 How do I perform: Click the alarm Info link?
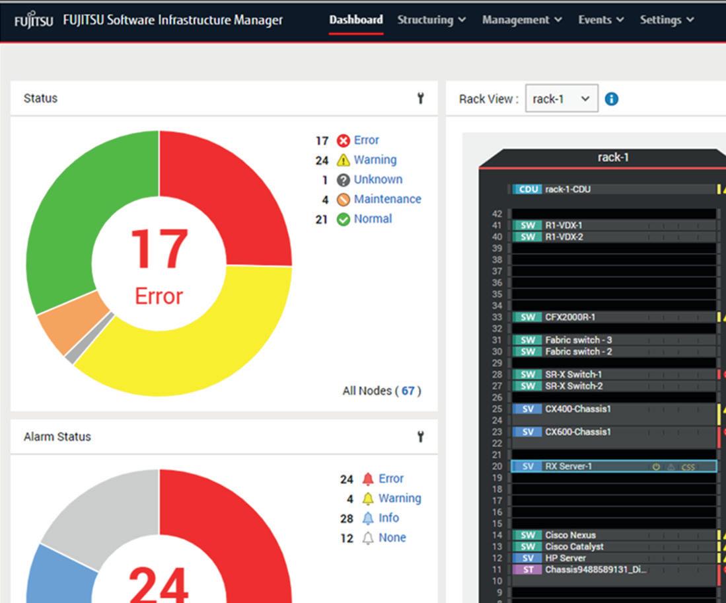pos(388,518)
